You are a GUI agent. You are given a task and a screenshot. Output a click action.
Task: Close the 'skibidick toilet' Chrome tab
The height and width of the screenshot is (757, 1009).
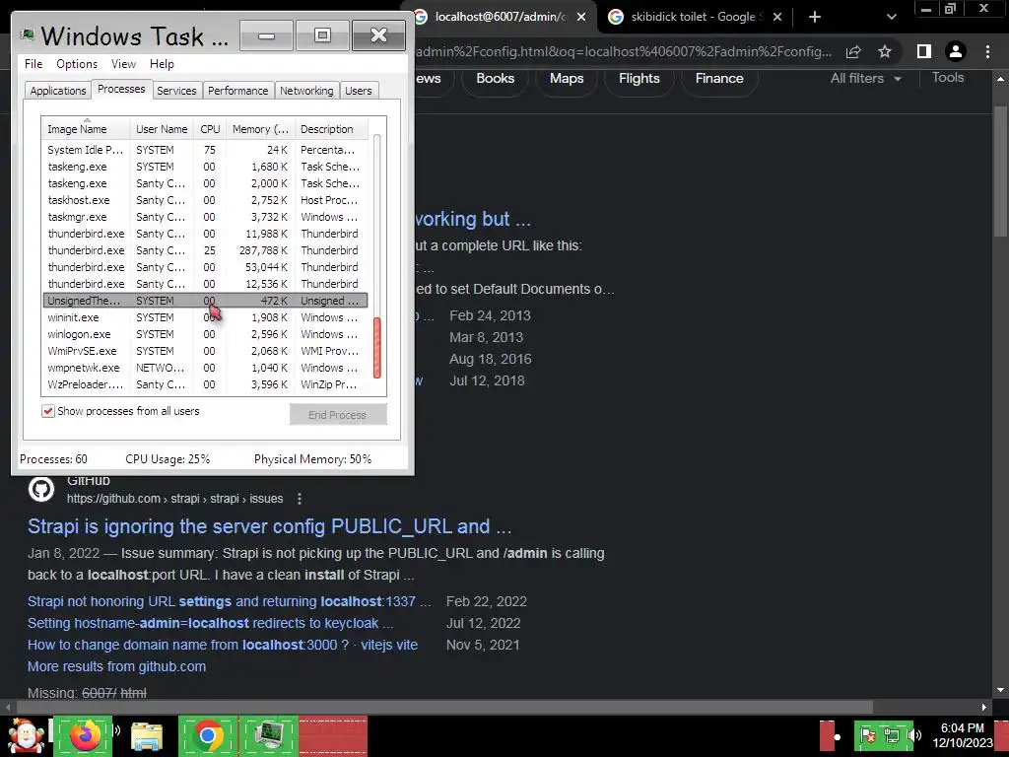click(777, 17)
